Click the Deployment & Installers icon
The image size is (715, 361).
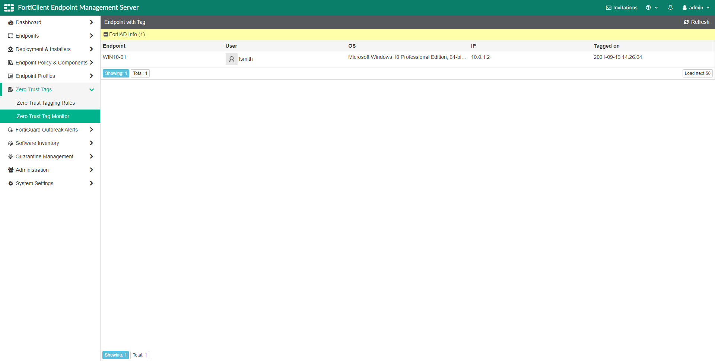(10, 49)
